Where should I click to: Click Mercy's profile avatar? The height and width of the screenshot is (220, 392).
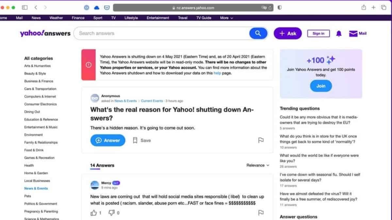pos(95,185)
